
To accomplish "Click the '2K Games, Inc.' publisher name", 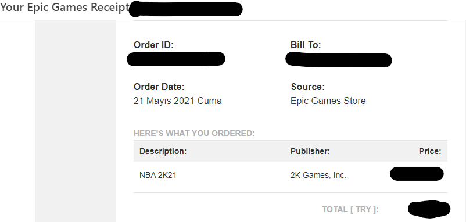I will tap(318, 176).
